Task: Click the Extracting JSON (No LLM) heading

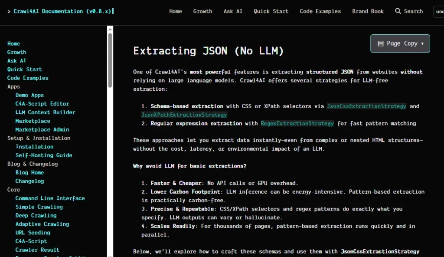Action: point(209,51)
